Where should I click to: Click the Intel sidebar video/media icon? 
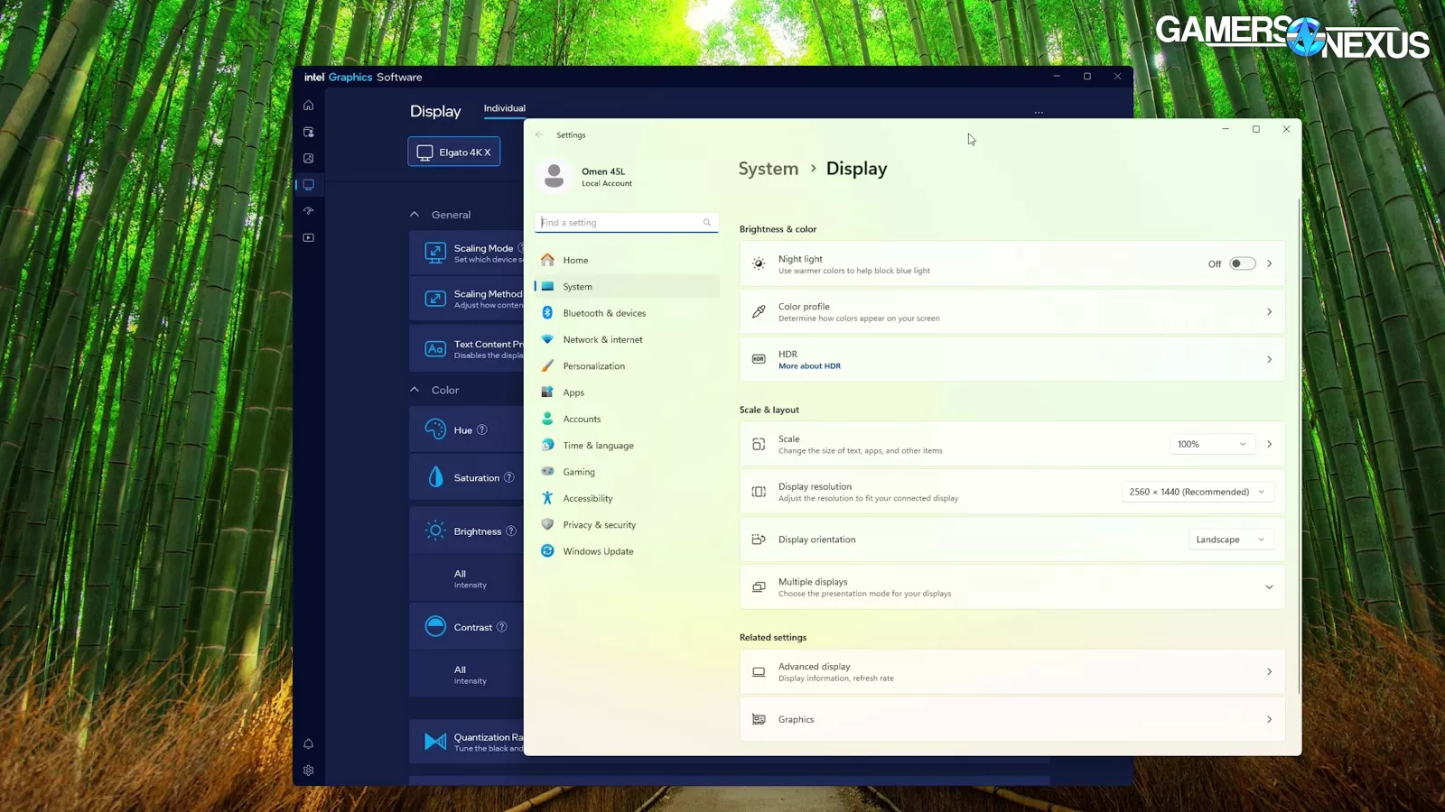click(x=309, y=238)
